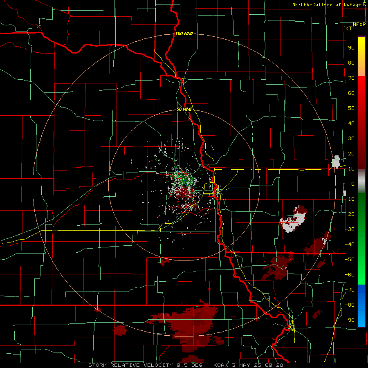Click the 20 value on the velocity scale
Screen dimensions: 368x368
(351, 153)
